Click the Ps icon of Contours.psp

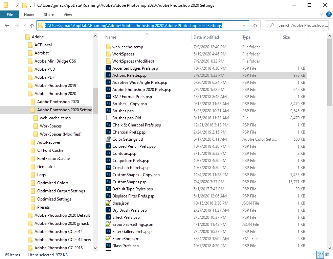pyautogui.click(x=108, y=153)
